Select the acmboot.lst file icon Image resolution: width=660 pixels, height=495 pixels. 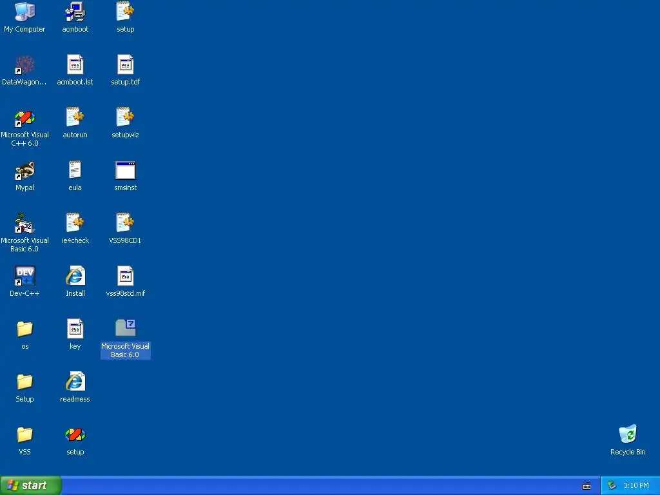[75, 65]
